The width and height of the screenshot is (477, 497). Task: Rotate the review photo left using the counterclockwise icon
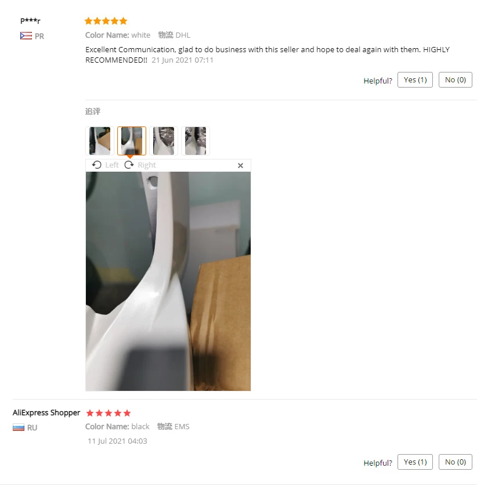[x=97, y=165]
